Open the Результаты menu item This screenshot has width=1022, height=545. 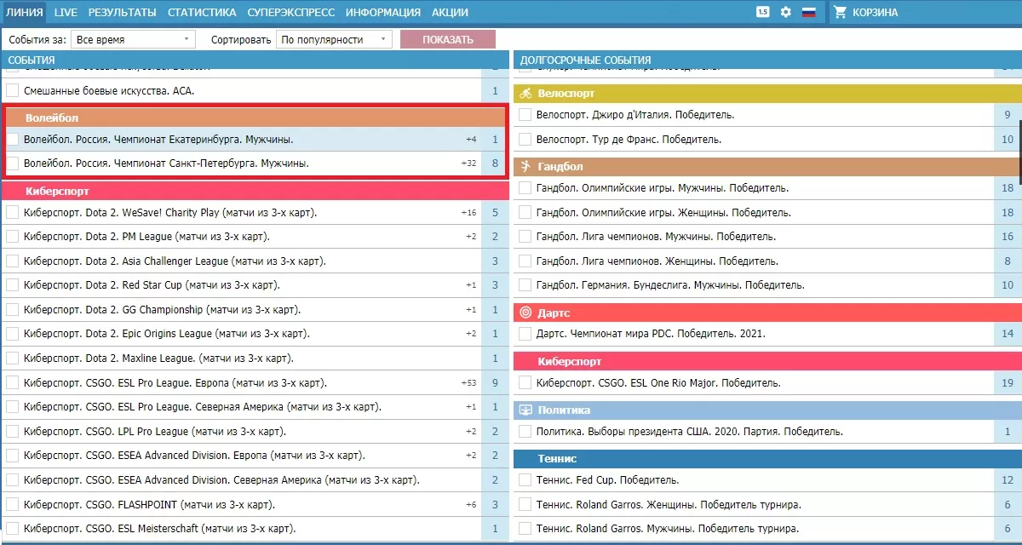(122, 12)
